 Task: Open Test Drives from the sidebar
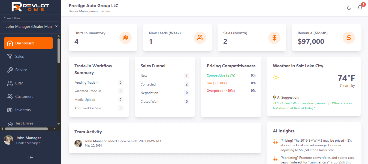click(x=24, y=123)
